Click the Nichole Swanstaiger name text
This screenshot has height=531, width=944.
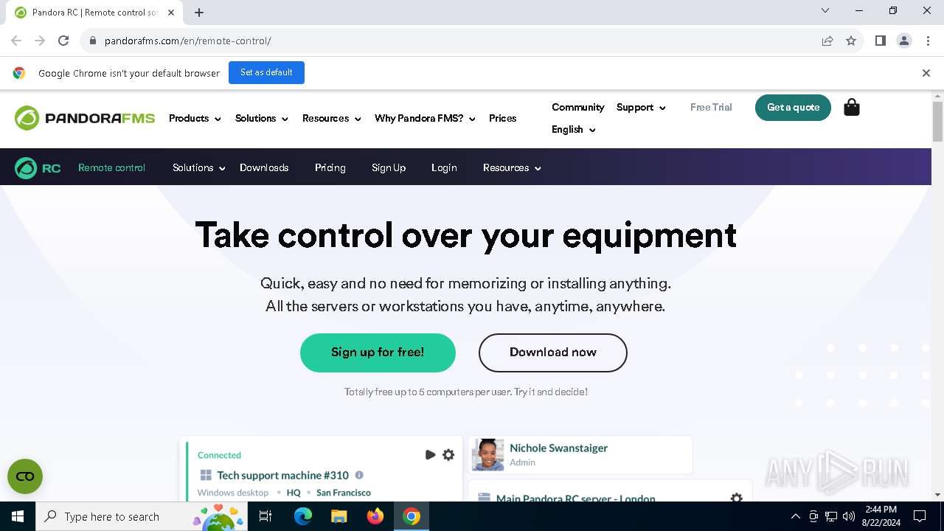coord(558,448)
